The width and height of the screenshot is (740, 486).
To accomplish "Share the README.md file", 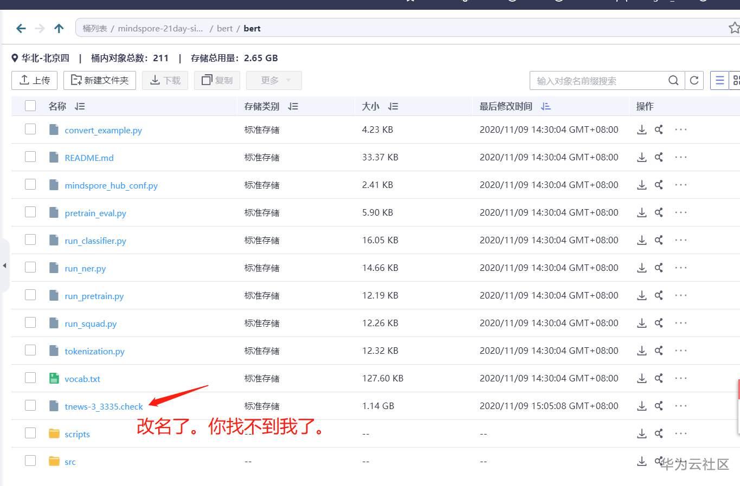I will tap(659, 157).
